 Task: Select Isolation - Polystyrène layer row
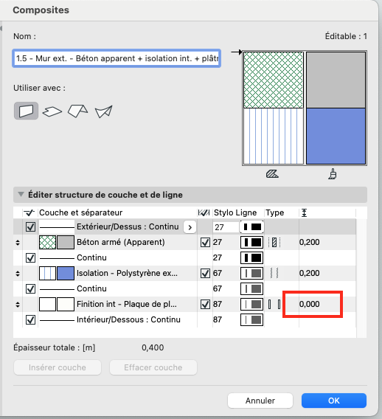(x=184, y=274)
